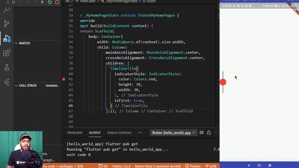Tap the red timeline indicator dot on phone
The height and width of the screenshot is (168, 299).
(x=223, y=82)
